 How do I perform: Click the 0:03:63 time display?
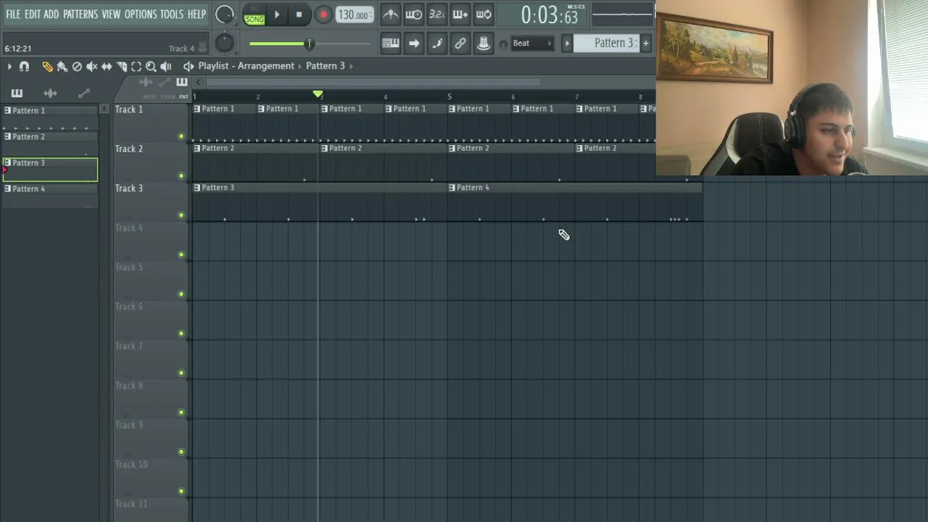[x=550, y=14]
